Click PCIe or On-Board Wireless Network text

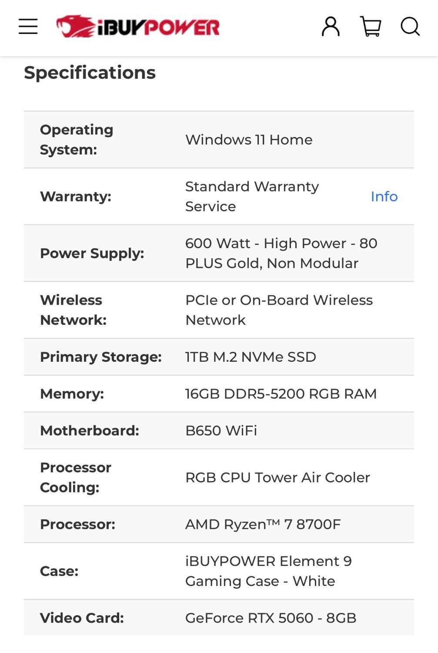279,310
